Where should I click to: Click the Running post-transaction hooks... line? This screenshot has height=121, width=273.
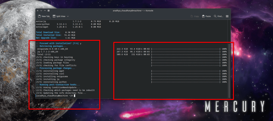(58, 85)
